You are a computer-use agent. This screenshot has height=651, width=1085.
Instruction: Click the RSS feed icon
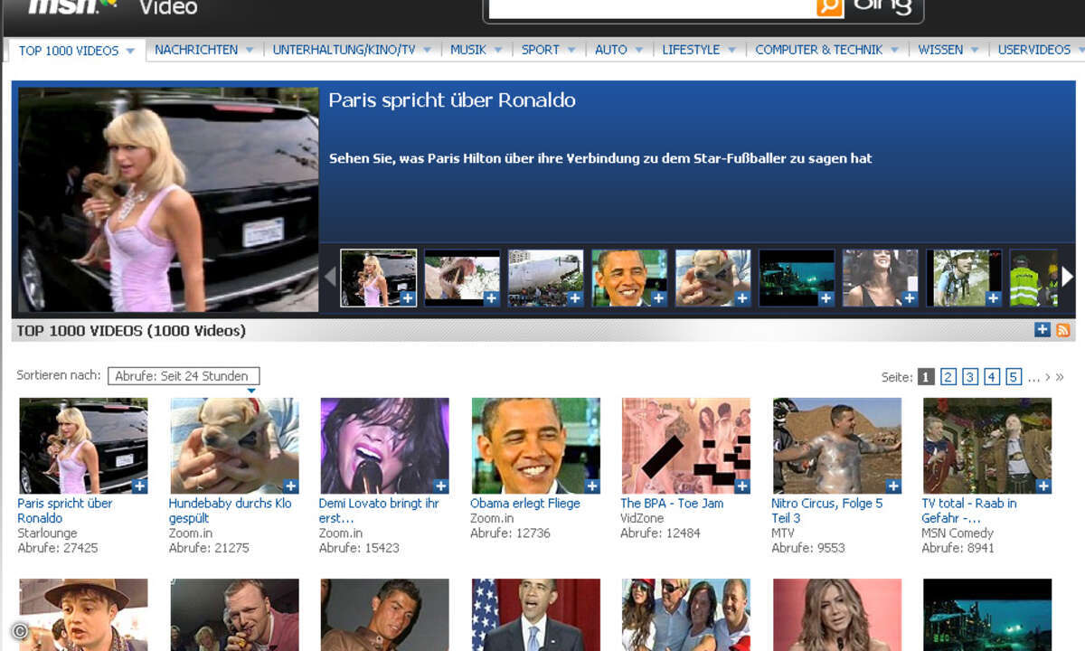(x=1062, y=330)
